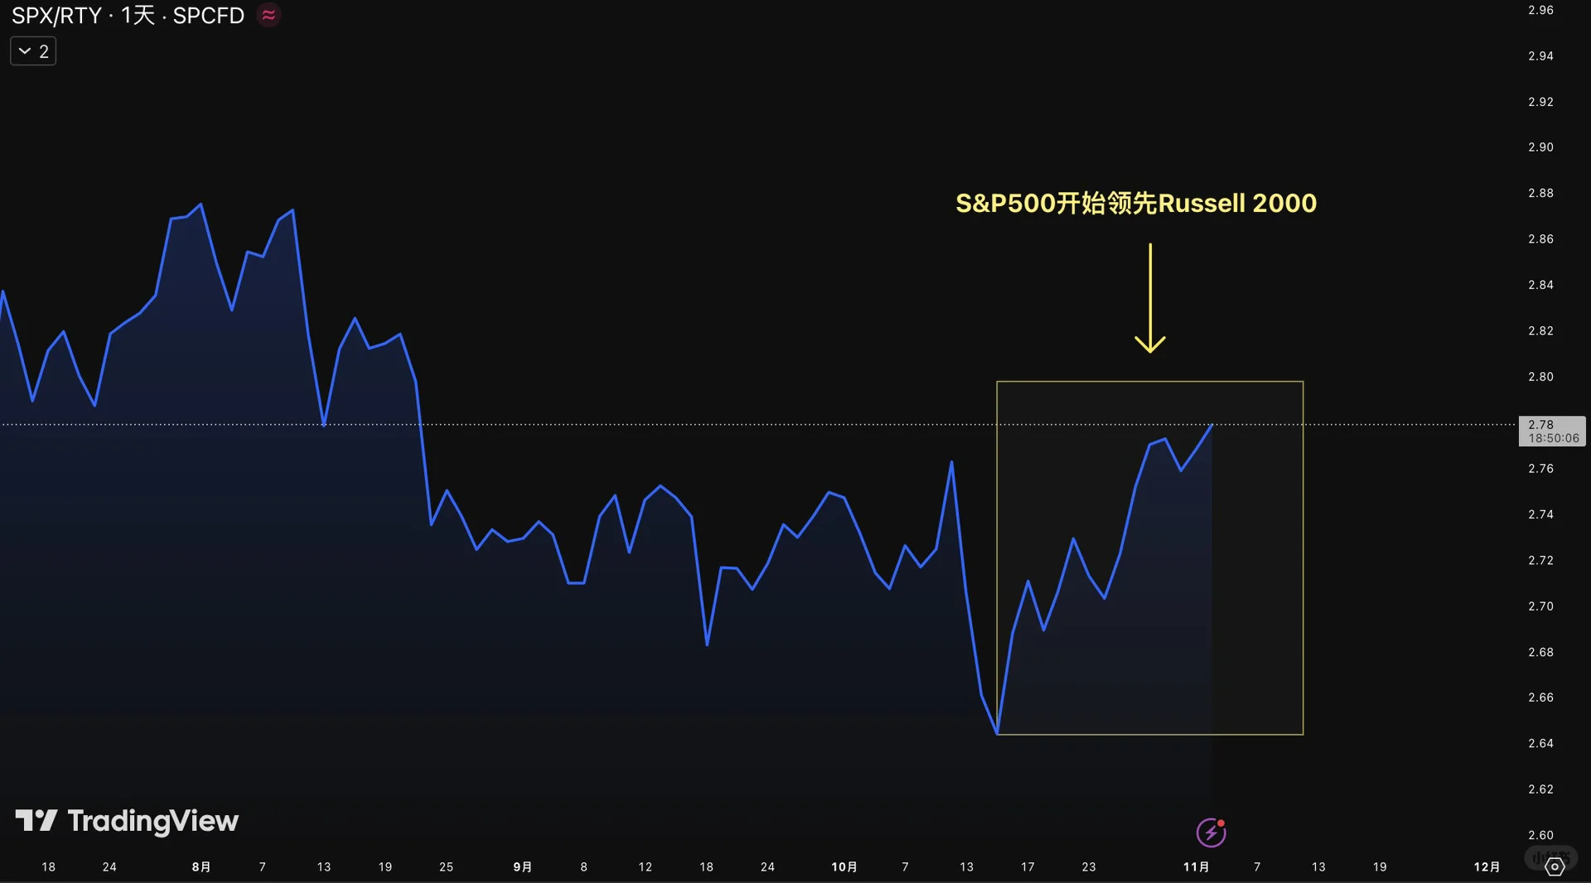Click the 7 date label right after 11月
1591x883 pixels.
point(1257,867)
